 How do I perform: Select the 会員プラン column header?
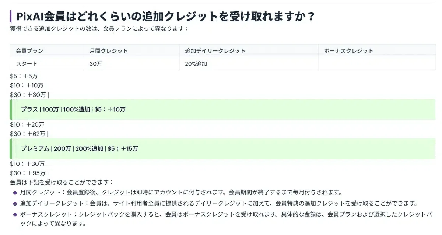point(47,51)
